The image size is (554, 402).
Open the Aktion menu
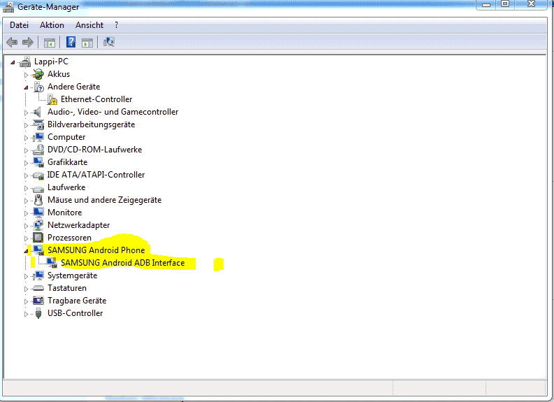[52, 25]
